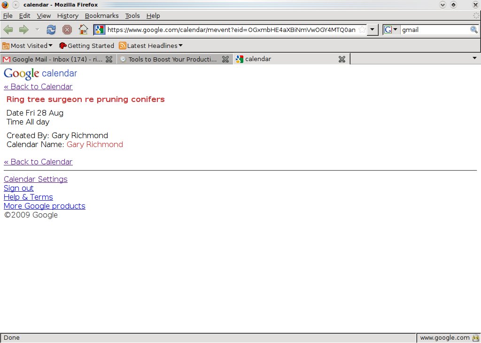Click the event title Ring tree surgeon

tap(85, 100)
